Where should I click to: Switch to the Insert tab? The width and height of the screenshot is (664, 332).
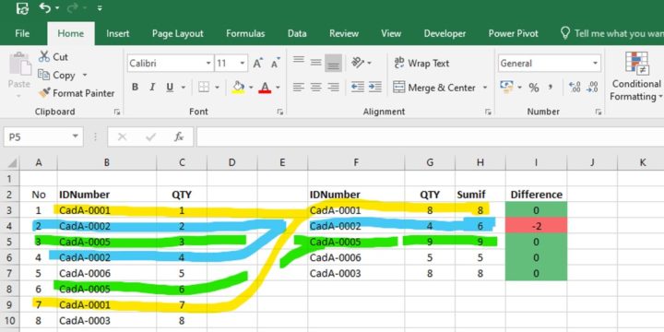[x=118, y=33]
